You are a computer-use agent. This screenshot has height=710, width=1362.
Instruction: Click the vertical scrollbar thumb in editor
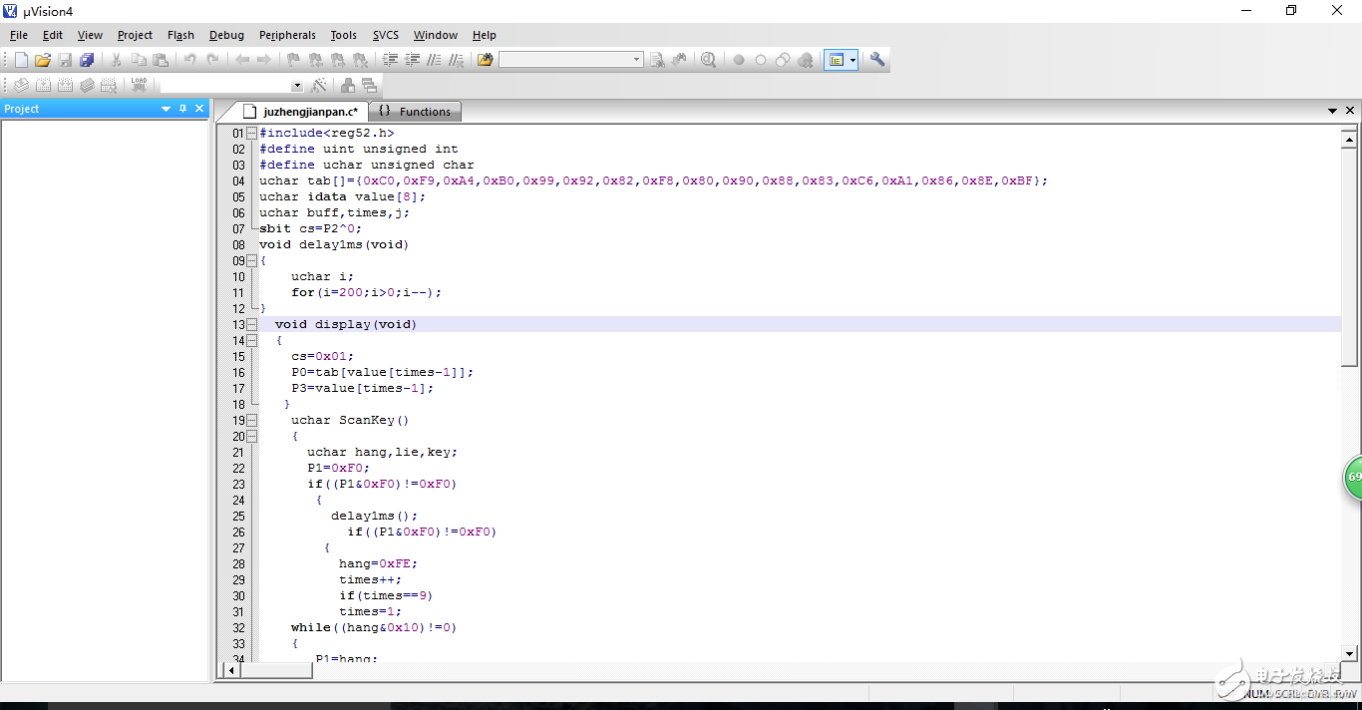coord(1350,256)
